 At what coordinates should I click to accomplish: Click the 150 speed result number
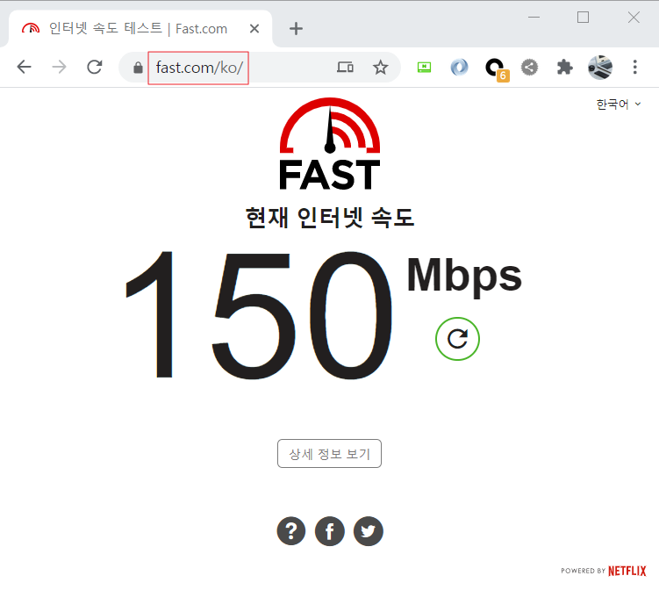(259, 315)
